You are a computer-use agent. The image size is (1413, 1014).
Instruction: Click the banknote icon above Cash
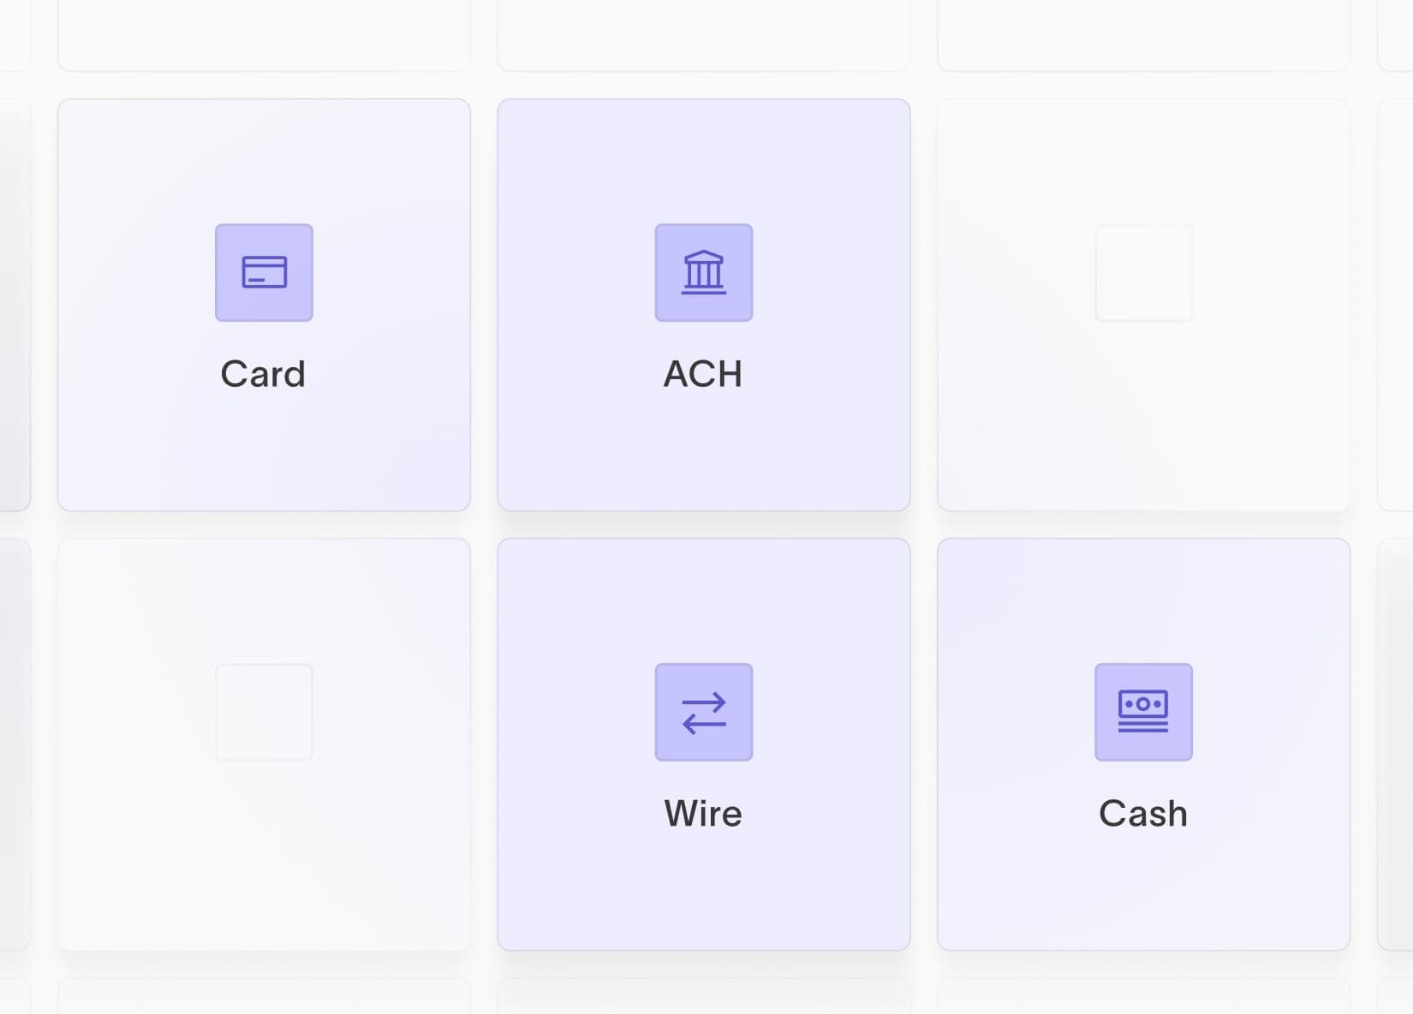1143,712
